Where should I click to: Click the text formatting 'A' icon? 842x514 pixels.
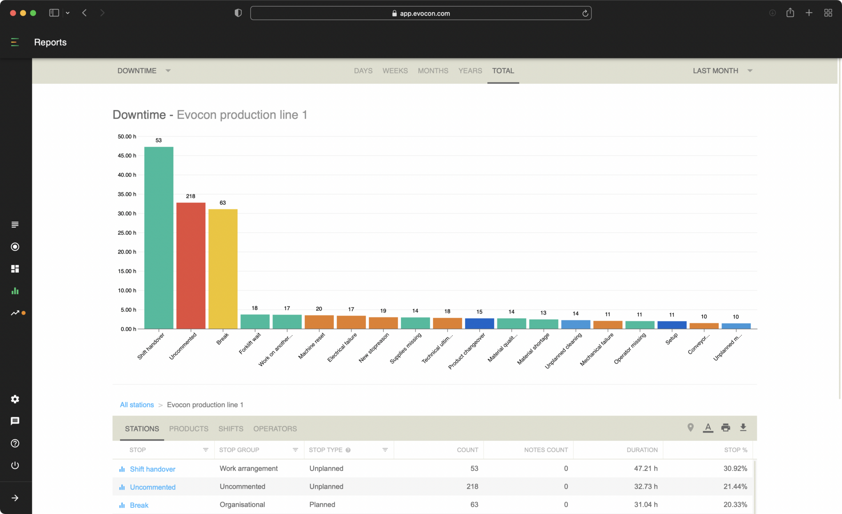(708, 428)
